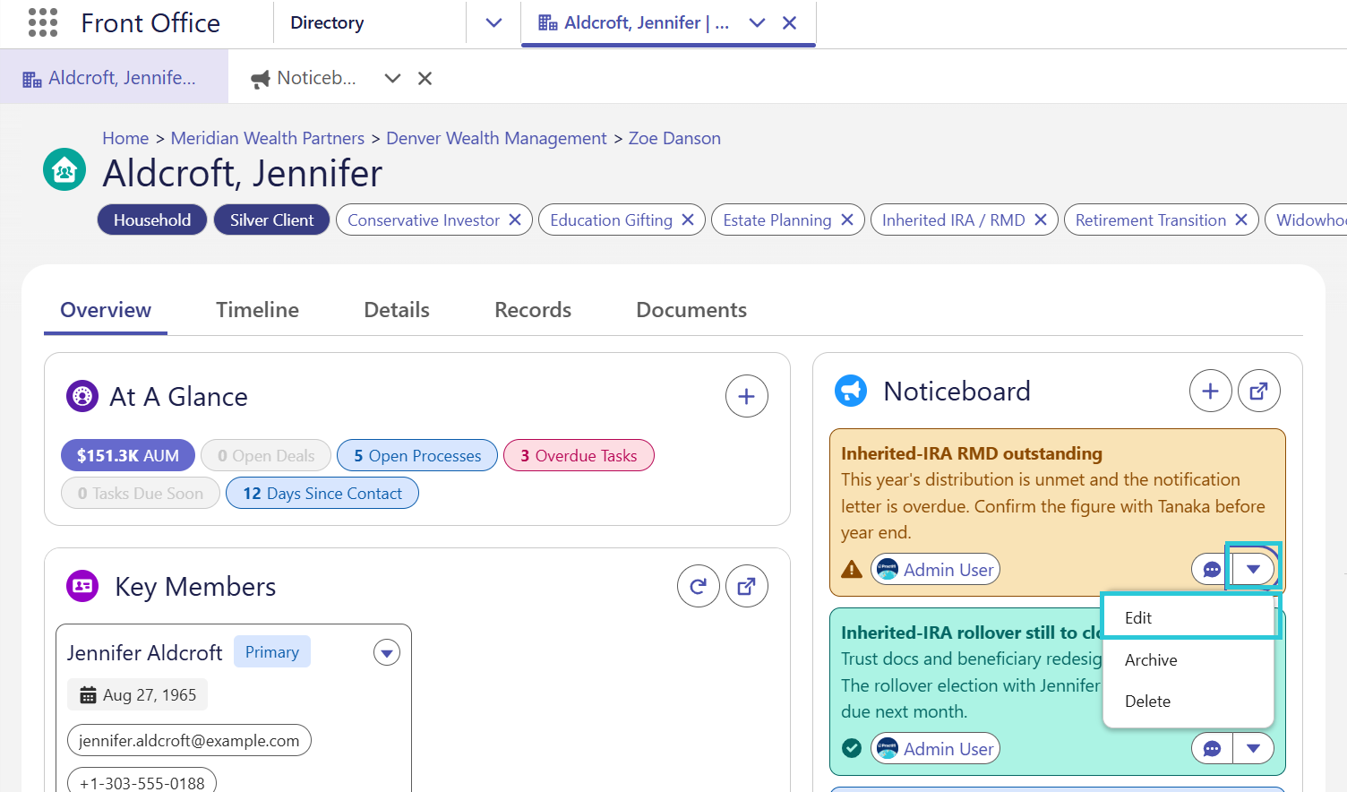1347x792 pixels.
Task: Open the Aldcroft, Jennifer tab dropdown chevron
Action: click(758, 23)
